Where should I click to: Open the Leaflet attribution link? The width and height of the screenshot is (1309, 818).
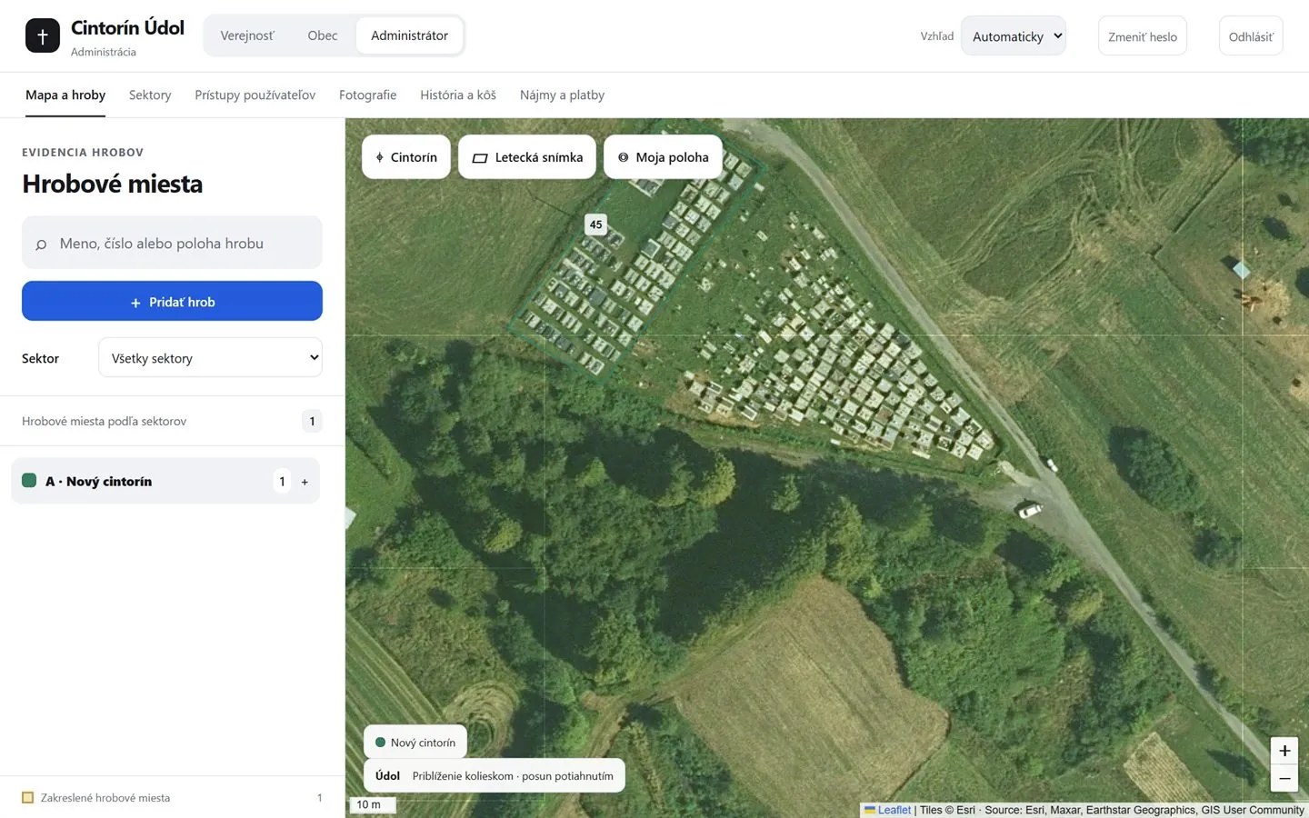click(x=888, y=810)
